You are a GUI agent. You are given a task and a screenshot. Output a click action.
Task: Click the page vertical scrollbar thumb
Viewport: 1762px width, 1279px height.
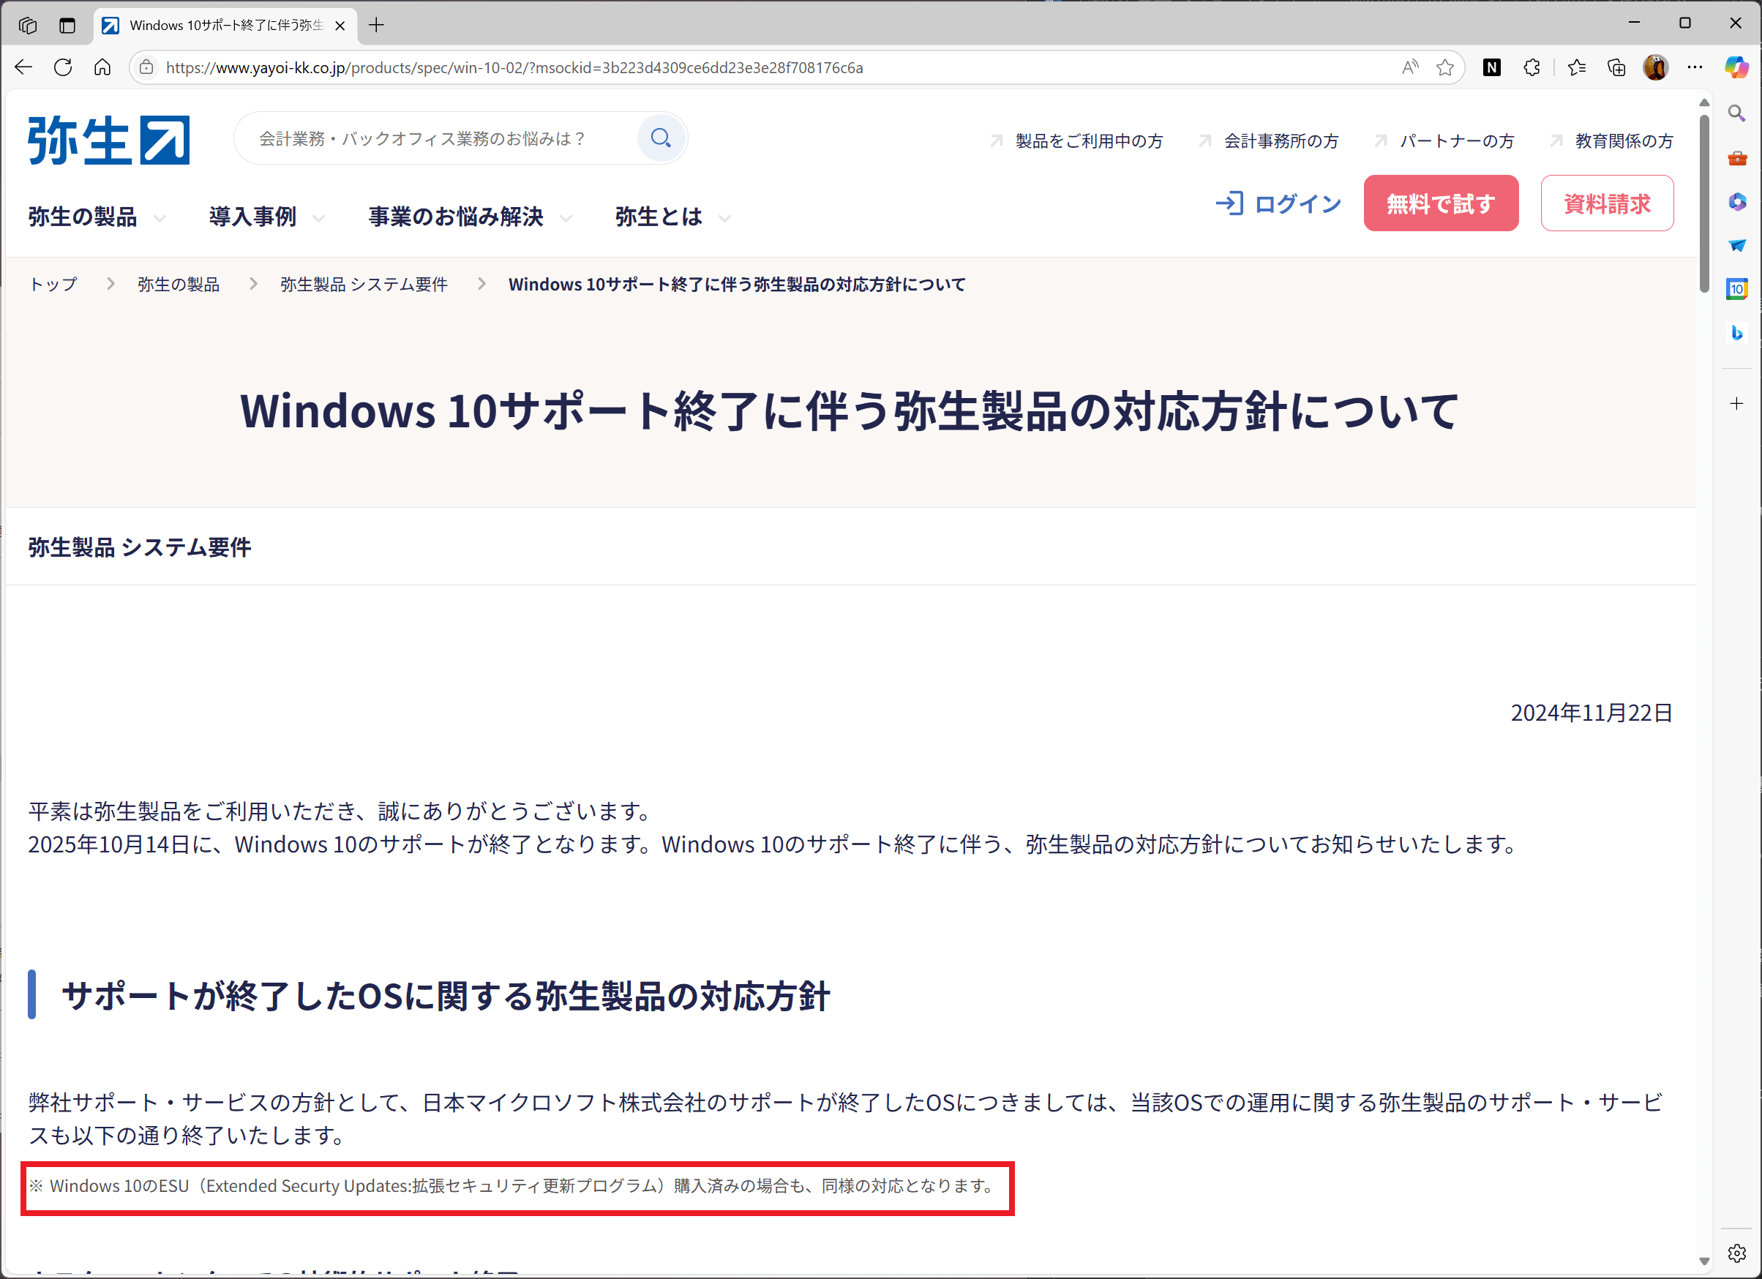click(1703, 203)
